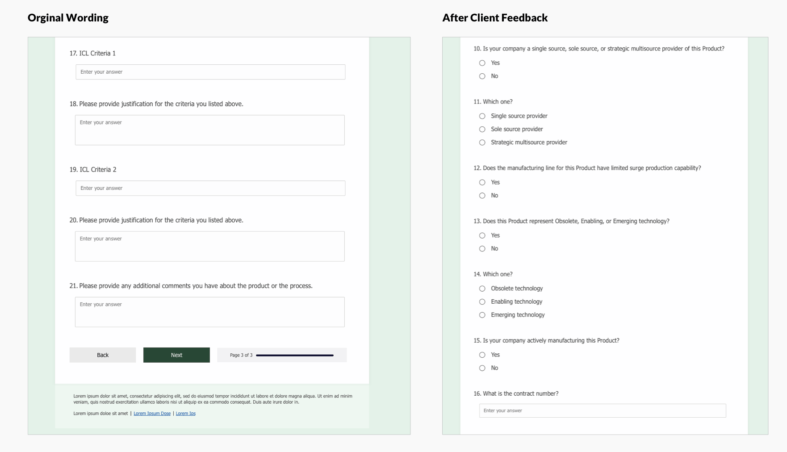Focus the question 18 justification text area
The width and height of the screenshot is (787, 452).
click(210, 130)
